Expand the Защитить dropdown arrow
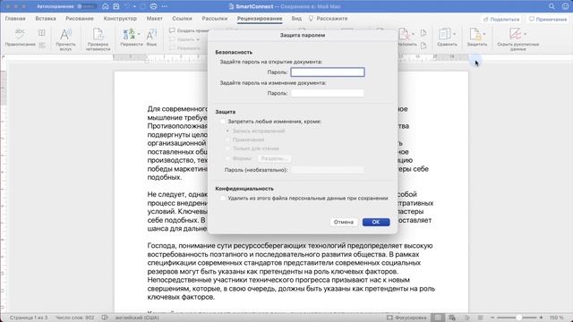This screenshot has height=322, width=573. pyautogui.click(x=484, y=34)
